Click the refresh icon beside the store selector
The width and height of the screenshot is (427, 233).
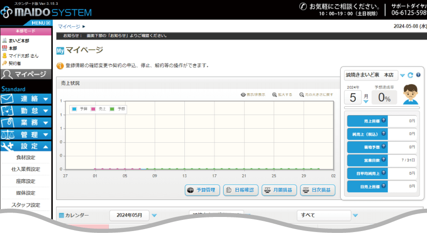point(411,75)
